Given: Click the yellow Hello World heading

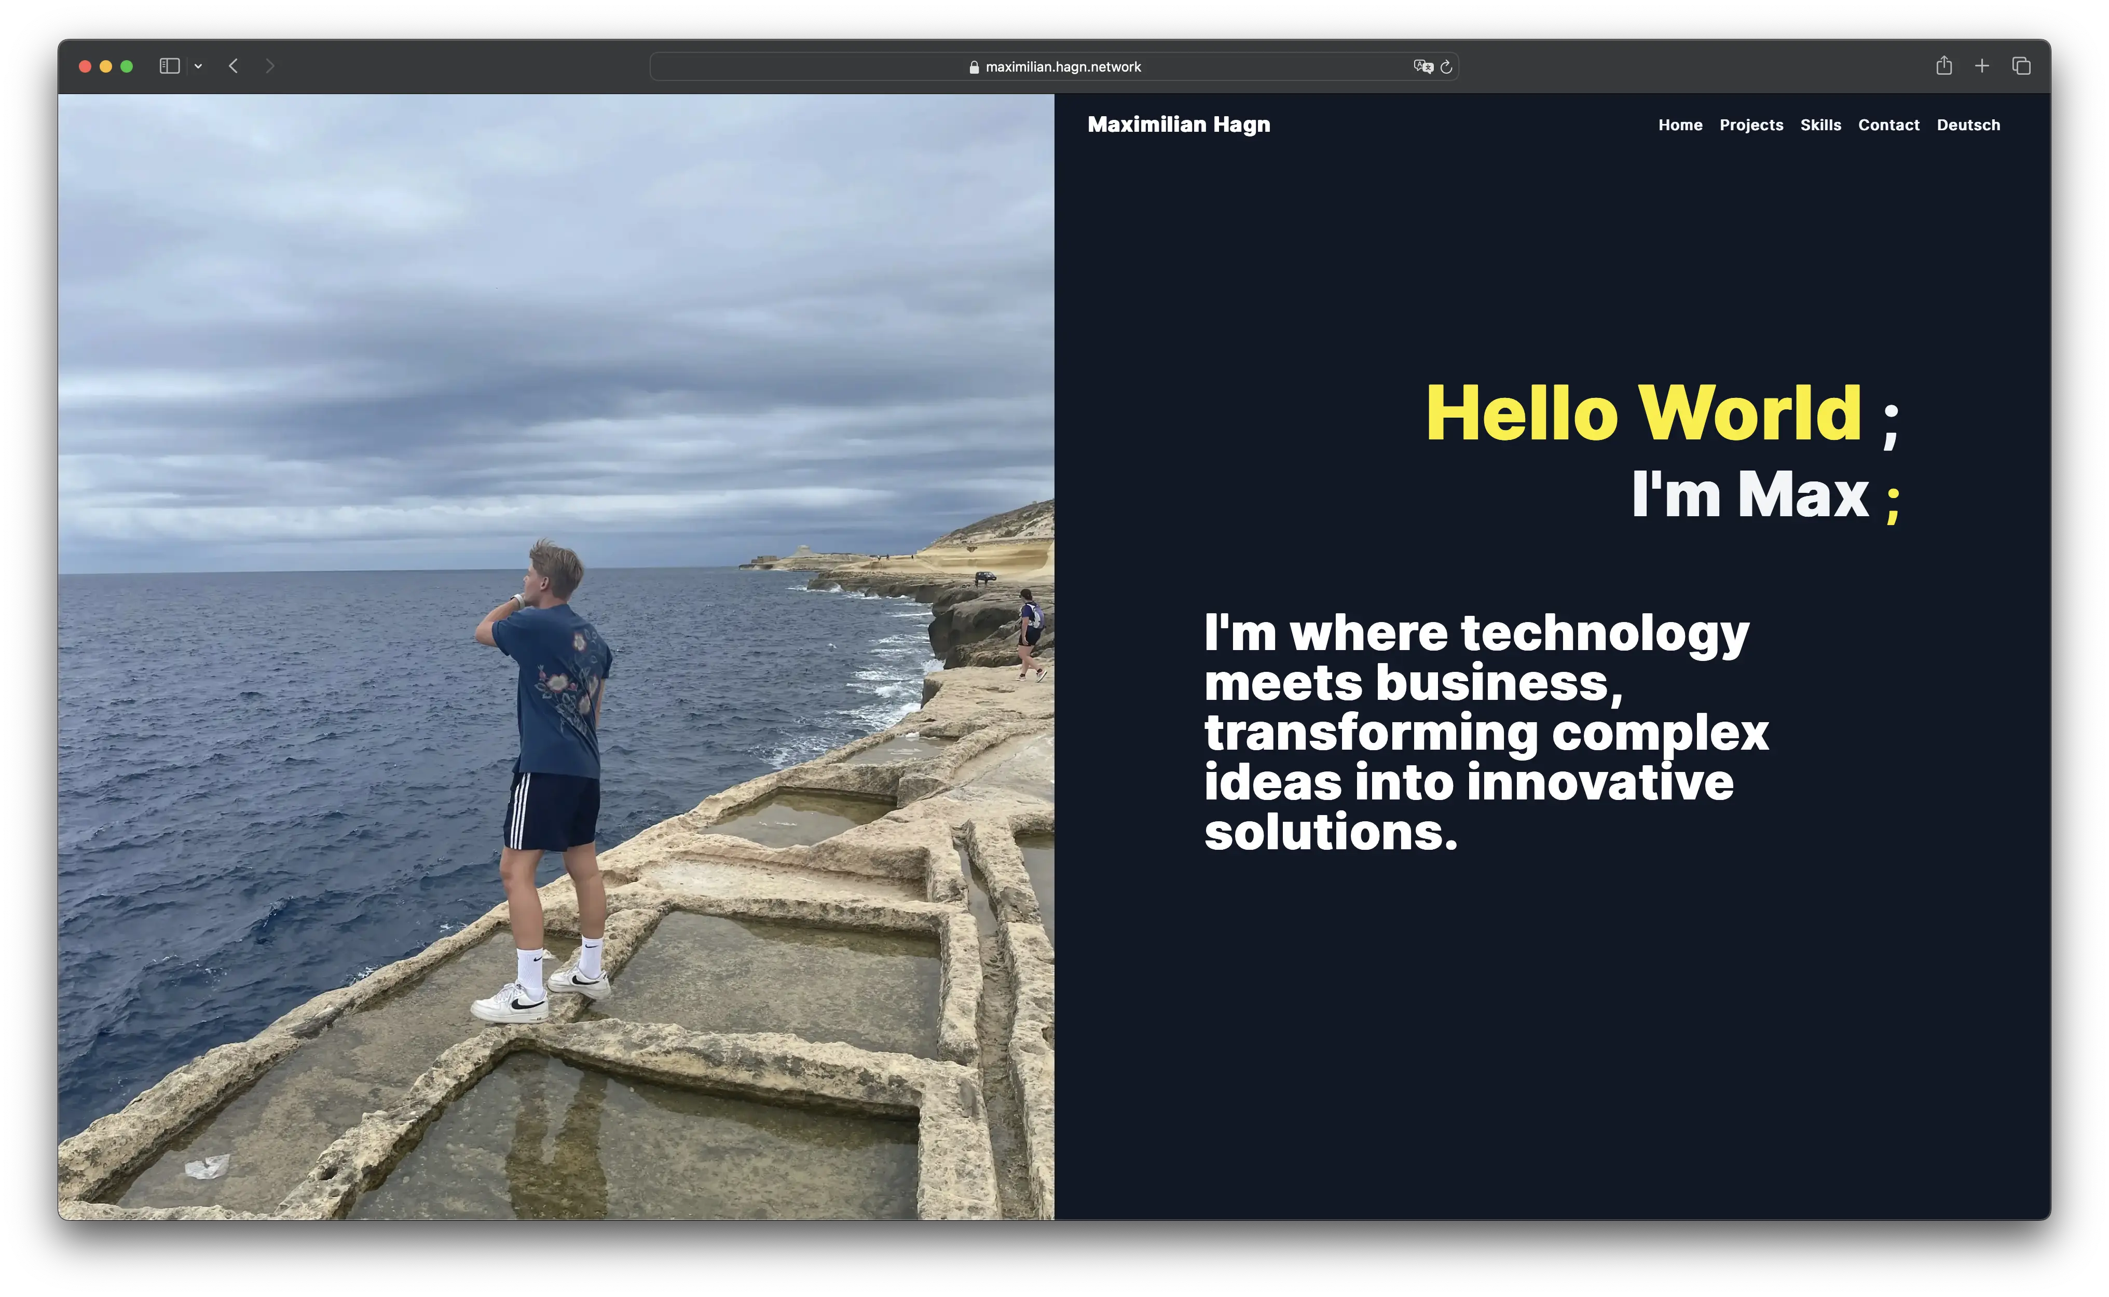Looking at the screenshot, I should [x=1643, y=413].
